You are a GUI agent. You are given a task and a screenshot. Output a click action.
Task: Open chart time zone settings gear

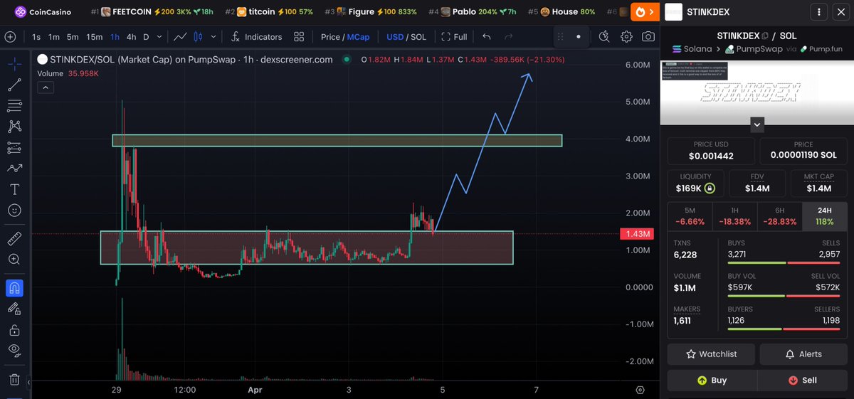[x=640, y=390]
